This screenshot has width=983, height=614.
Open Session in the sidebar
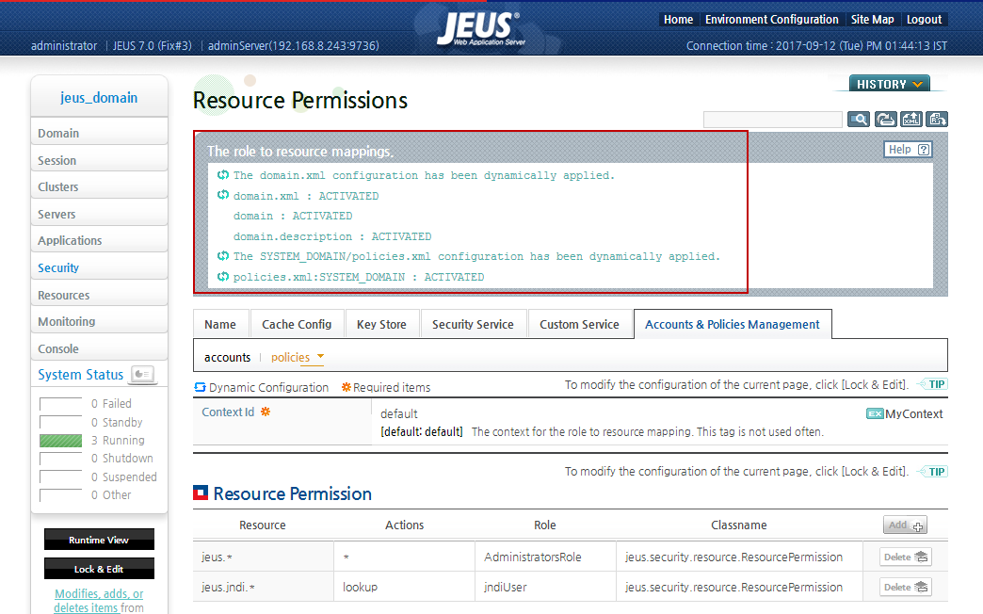click(x=99, y=160)
